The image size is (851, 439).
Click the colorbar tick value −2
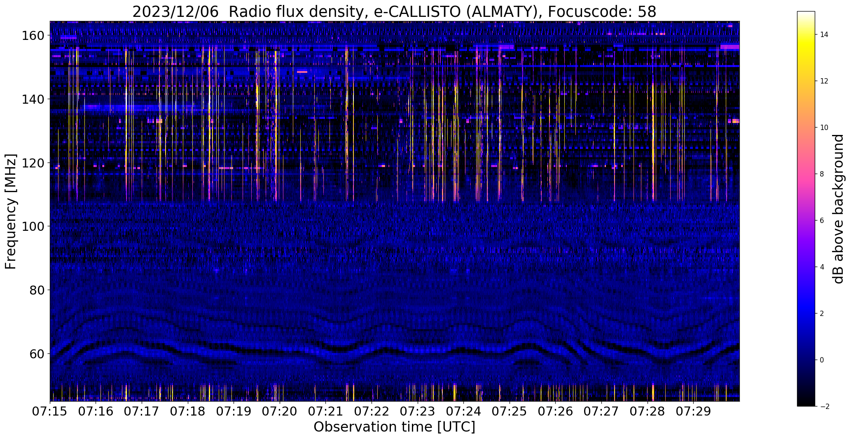click(824, 406)
